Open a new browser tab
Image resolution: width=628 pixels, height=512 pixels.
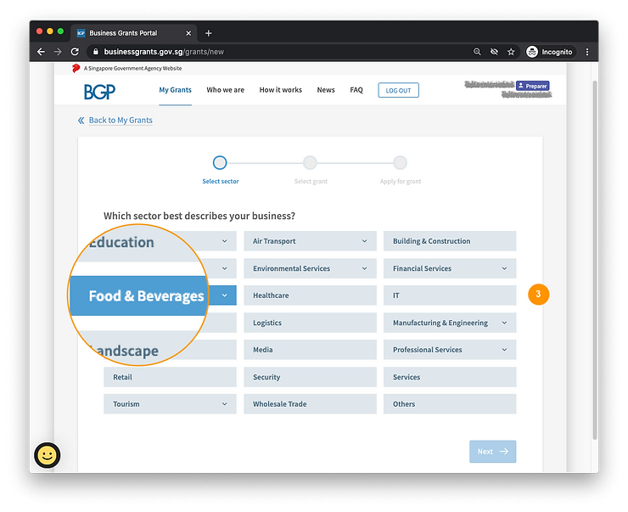coord(208,33)
